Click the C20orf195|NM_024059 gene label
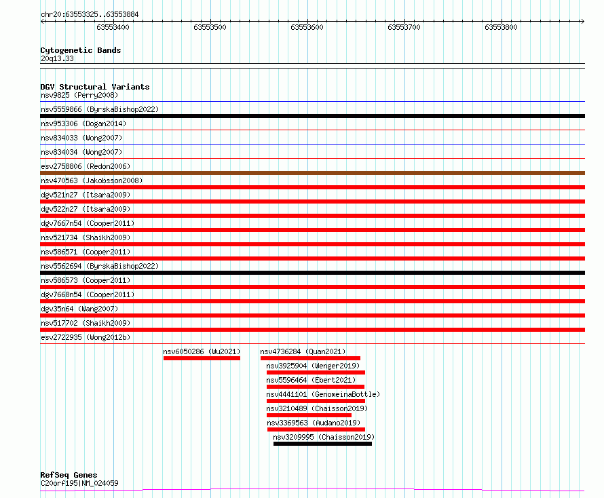This screenshot has width=604, height=498. click(79, 483)
